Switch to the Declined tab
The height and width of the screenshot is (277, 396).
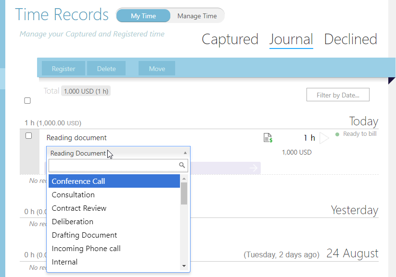(350, 39)
